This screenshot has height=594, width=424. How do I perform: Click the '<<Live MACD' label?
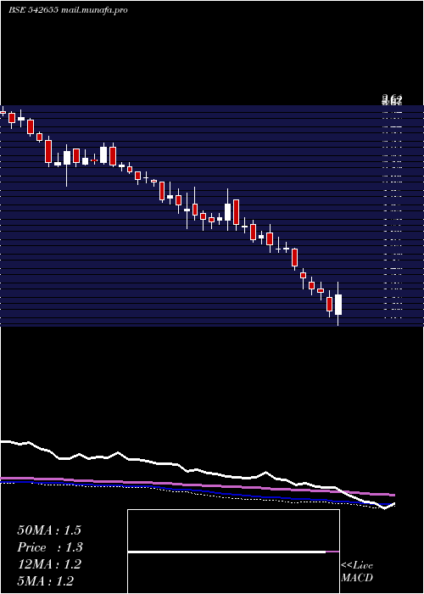click(357, 571)
